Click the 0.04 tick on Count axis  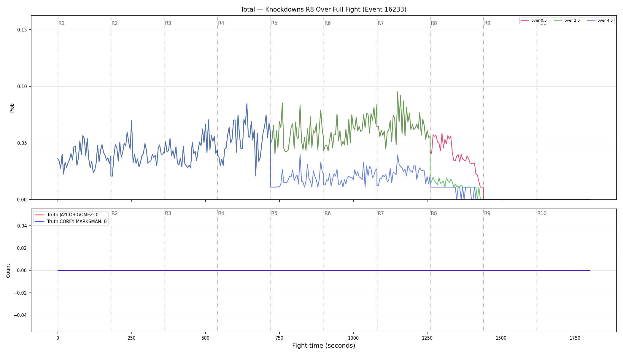[22, 226]
